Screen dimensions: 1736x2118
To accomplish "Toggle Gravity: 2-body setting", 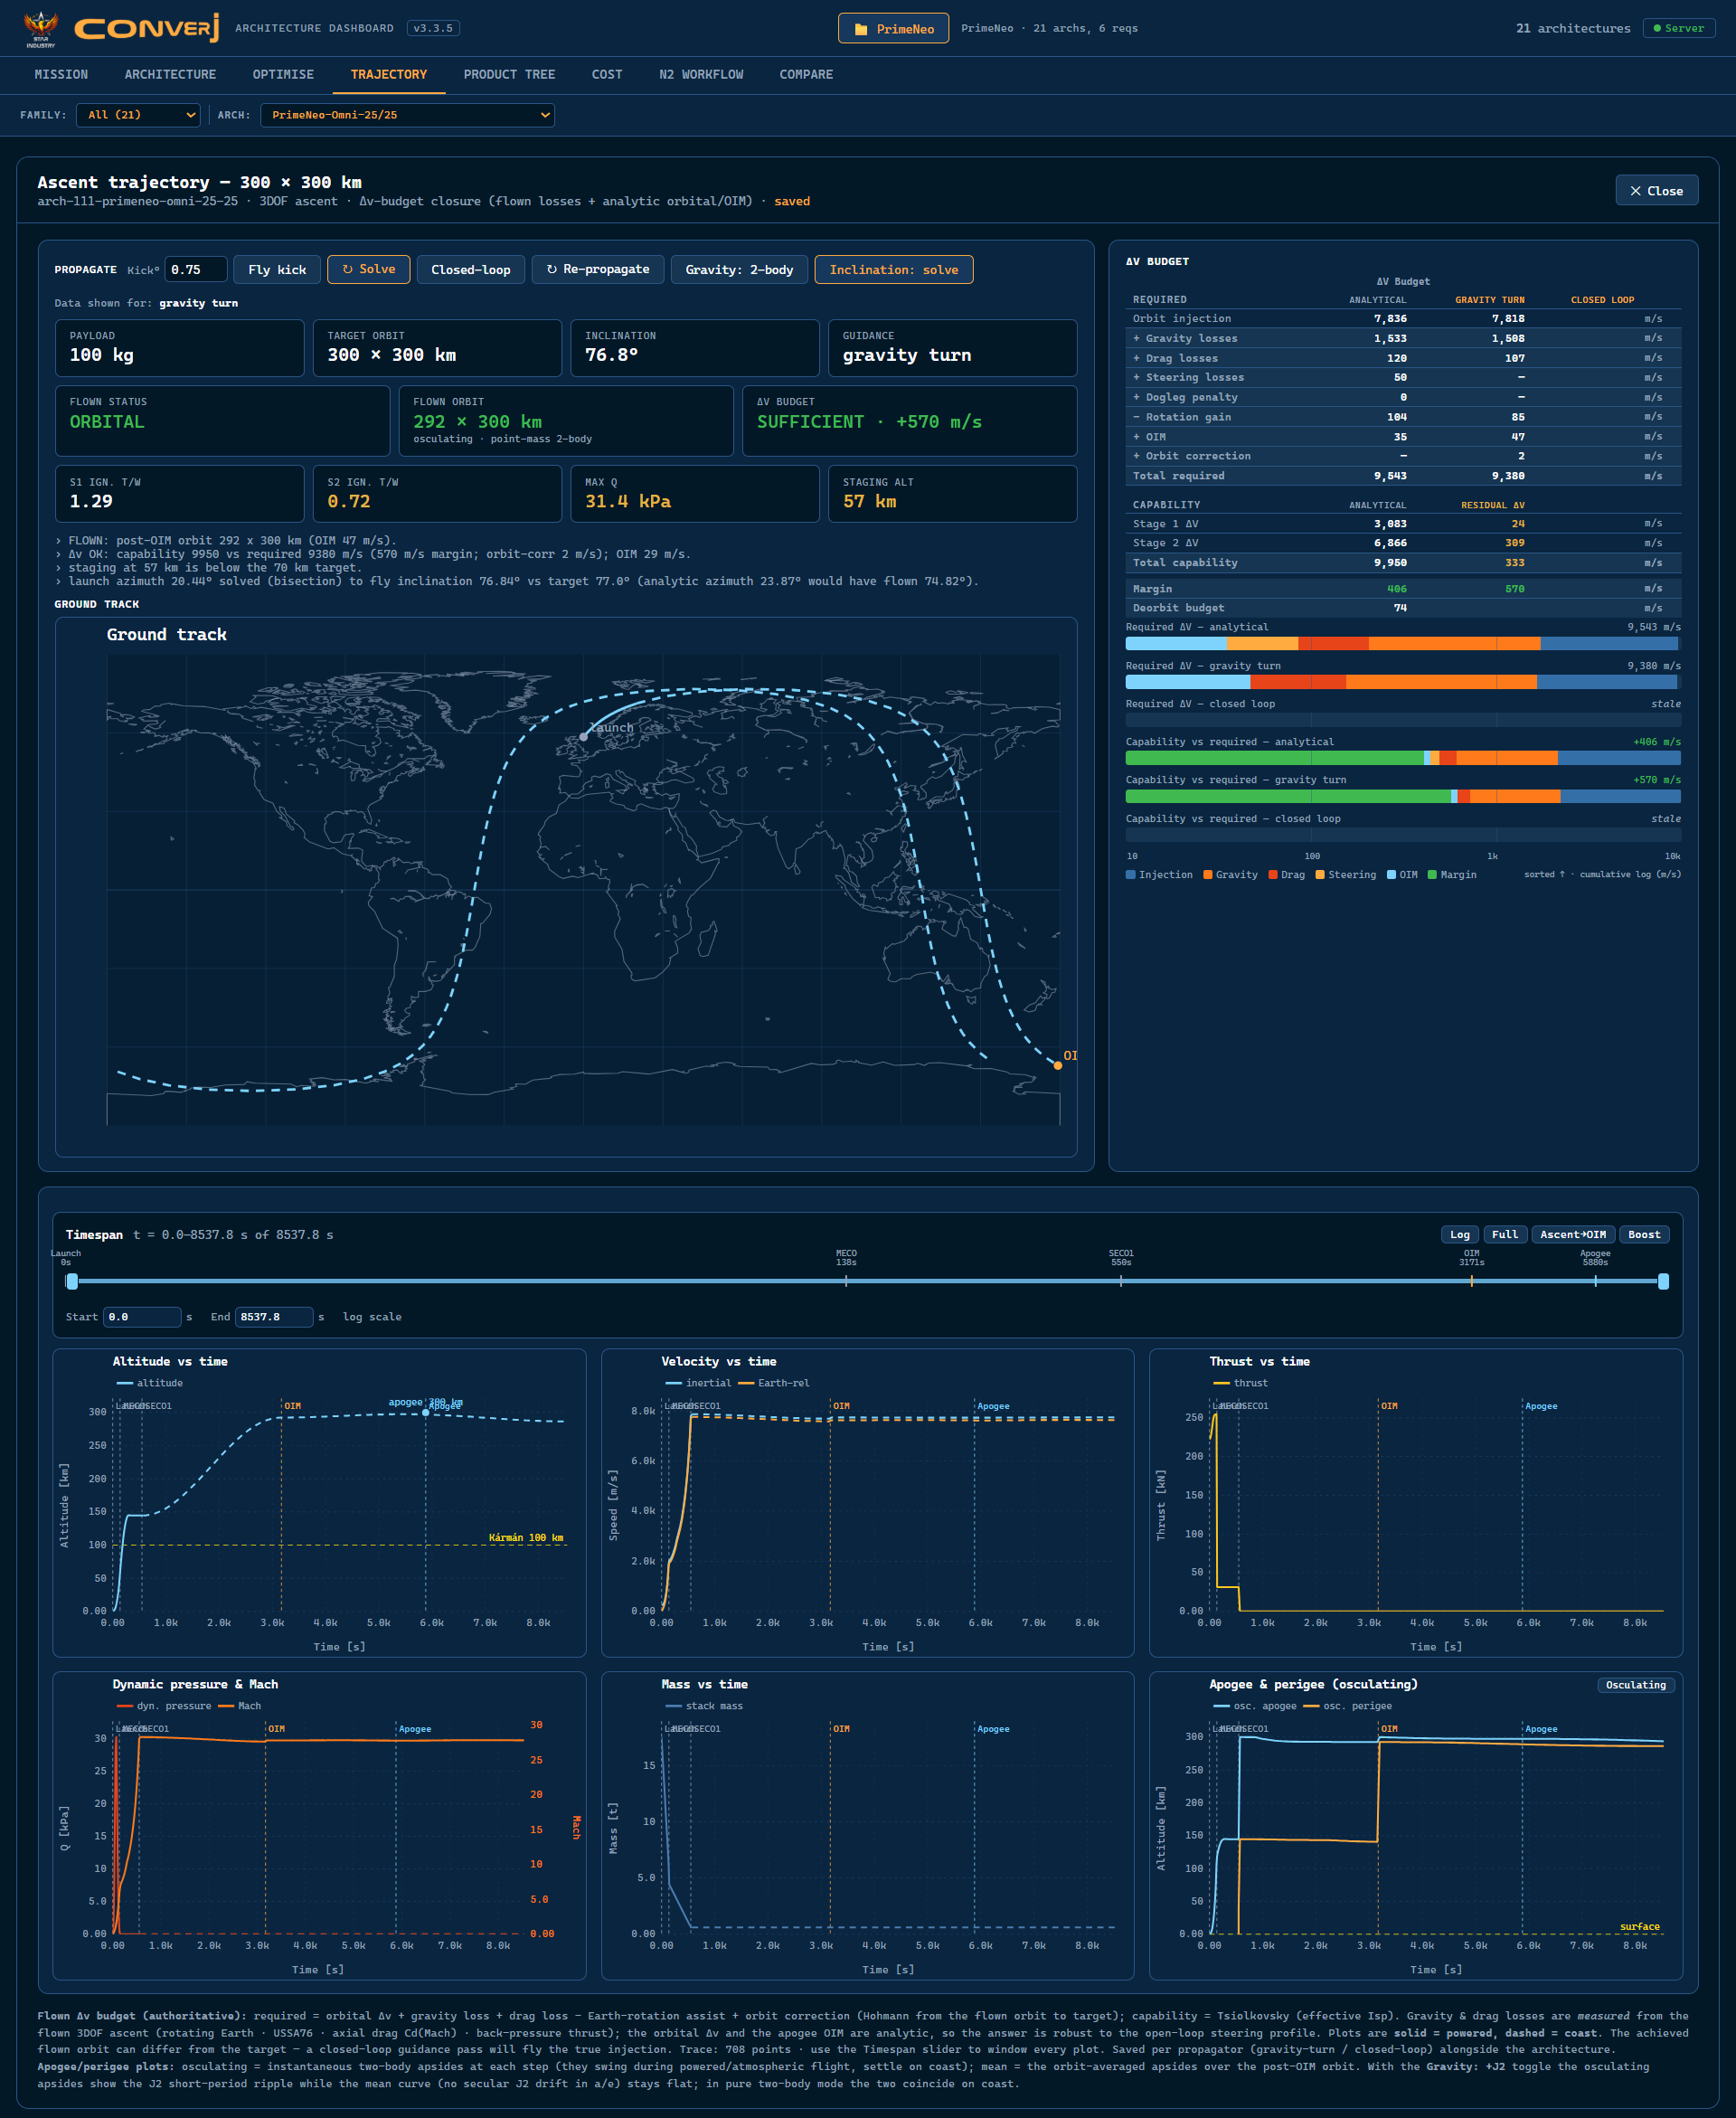I will [x=739, y=269].
